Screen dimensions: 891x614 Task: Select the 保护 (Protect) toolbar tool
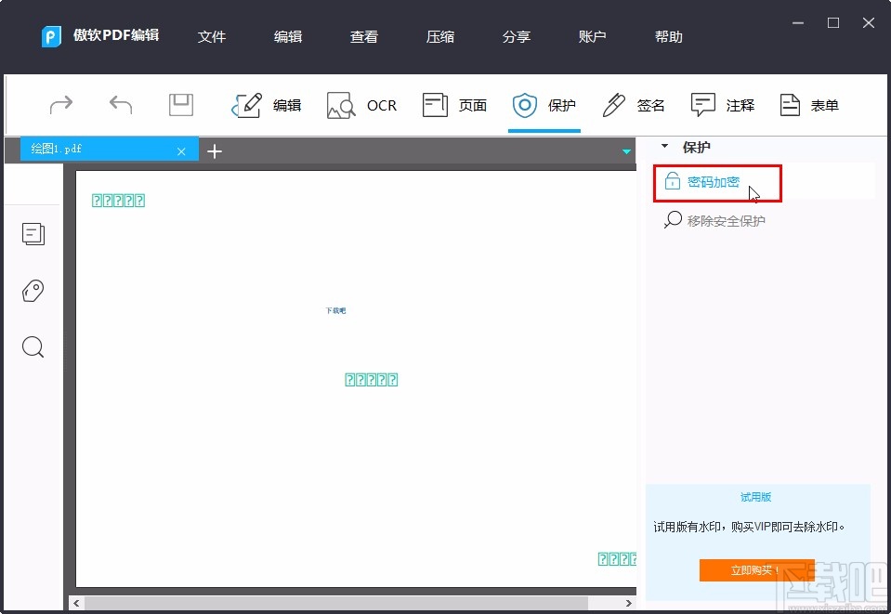(544, 105)
